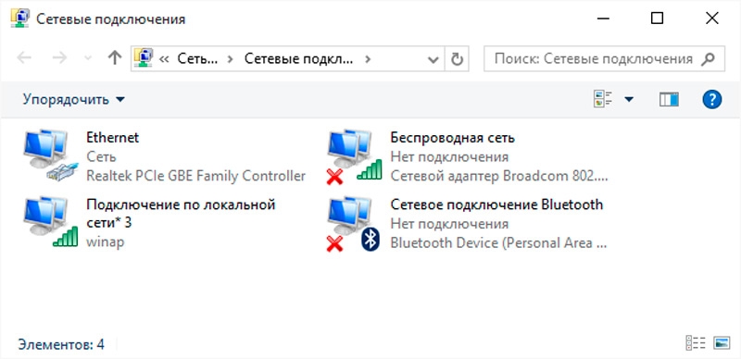Click the Беспроводная сеть name label
The image size is (741, 359).
pos(452,138)
